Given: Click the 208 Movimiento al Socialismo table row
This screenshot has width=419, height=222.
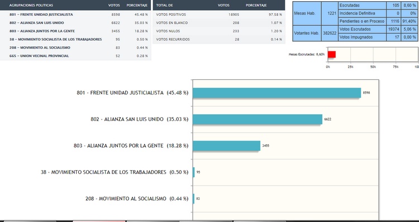Looking at the screenshot, I should (75, 47).
